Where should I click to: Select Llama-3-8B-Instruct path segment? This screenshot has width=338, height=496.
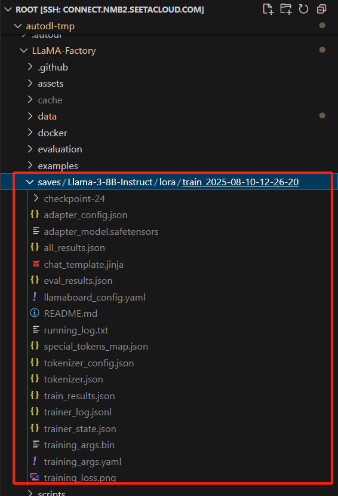110,182
